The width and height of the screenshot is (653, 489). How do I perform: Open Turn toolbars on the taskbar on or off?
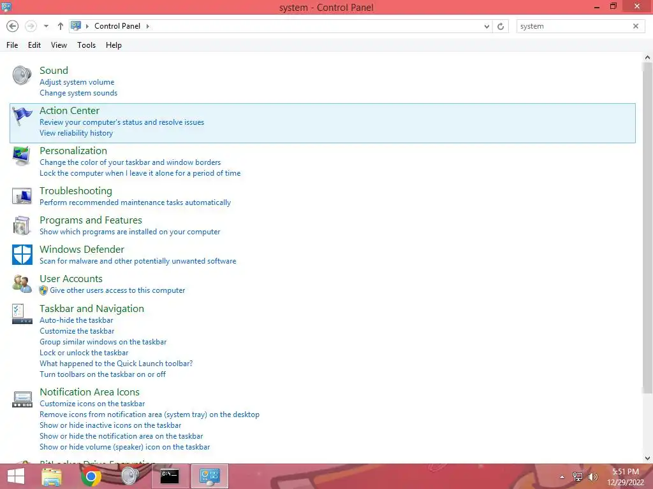click(x=103, y=374)
